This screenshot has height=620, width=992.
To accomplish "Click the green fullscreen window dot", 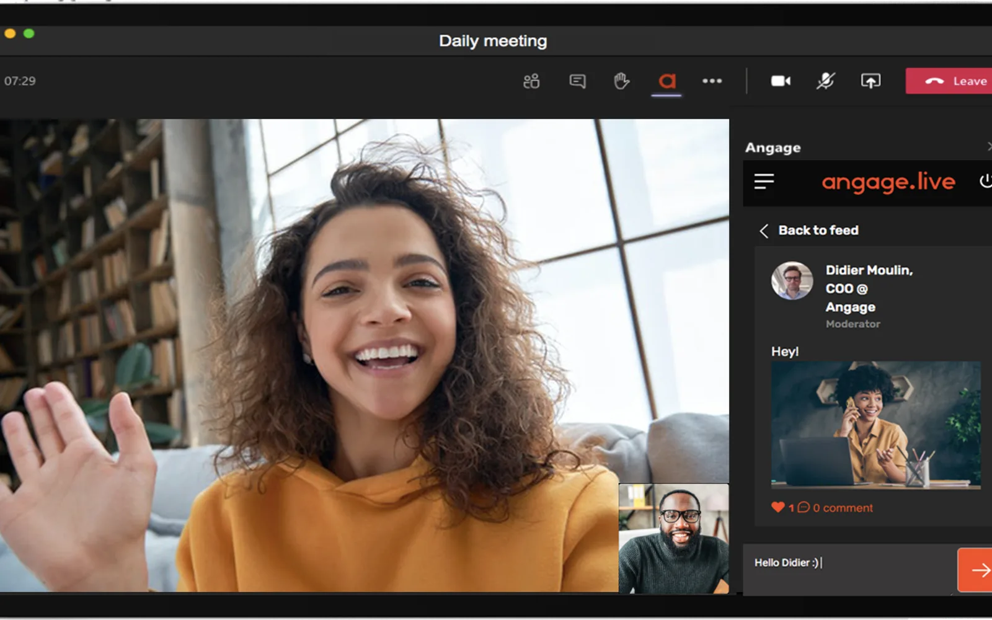I will [x=29, y=33].
